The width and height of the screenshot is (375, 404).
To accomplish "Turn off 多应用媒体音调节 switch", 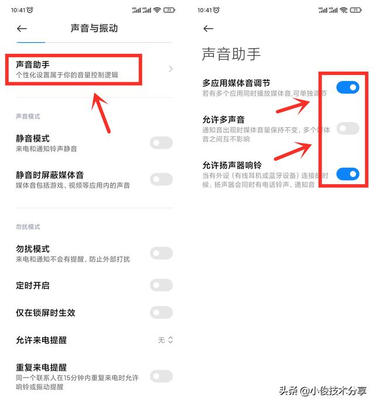I will [x=347, y=87].
